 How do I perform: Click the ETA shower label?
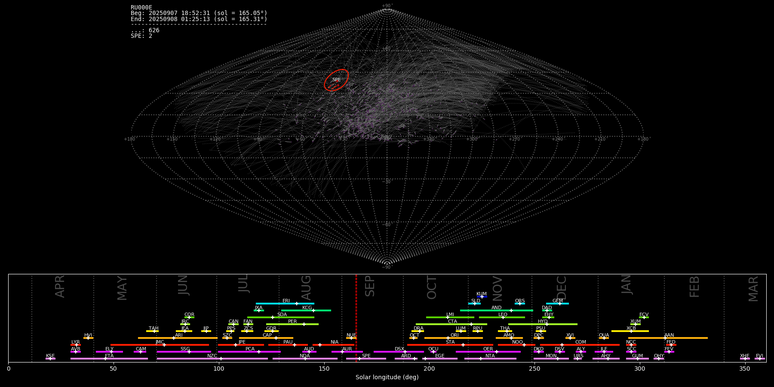(x=109, y=356)
